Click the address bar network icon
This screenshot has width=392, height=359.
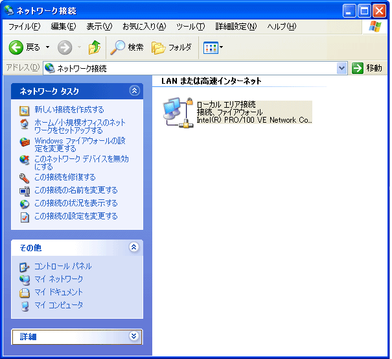pos(50,68)
